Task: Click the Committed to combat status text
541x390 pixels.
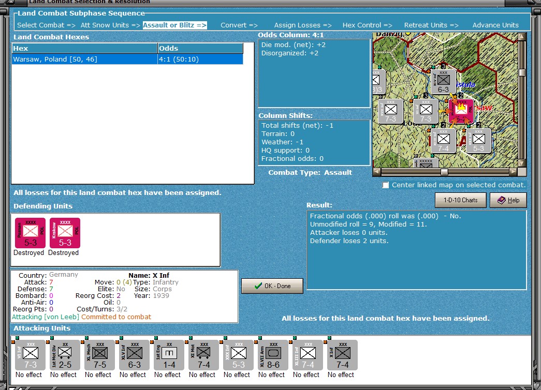Action: click(x=116, y=317)
